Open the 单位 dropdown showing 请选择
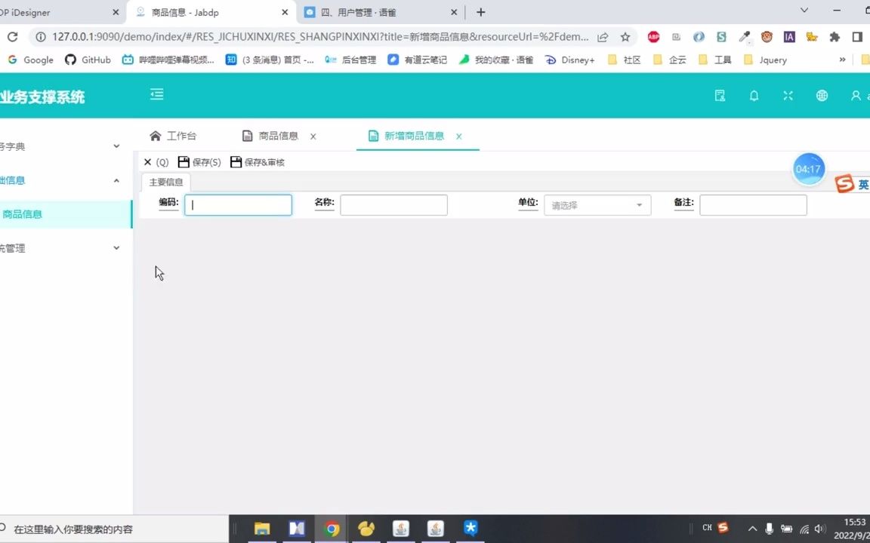Screen dimensions: 870x543 (597, 204)
